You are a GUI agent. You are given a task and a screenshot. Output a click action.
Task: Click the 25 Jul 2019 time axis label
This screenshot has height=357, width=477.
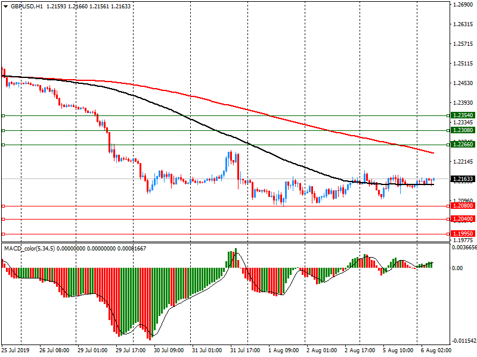[x=16, y=350]
